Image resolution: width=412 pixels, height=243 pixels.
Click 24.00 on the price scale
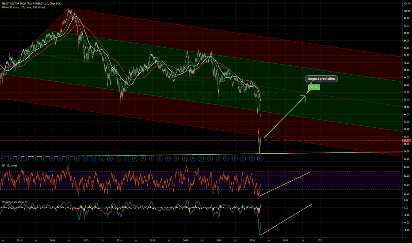coord(407,151)
